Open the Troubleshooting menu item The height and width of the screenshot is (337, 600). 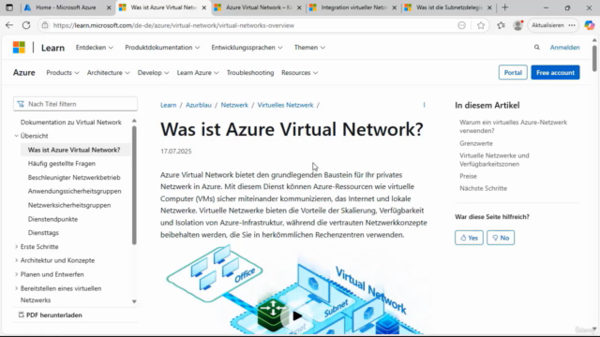250,73
